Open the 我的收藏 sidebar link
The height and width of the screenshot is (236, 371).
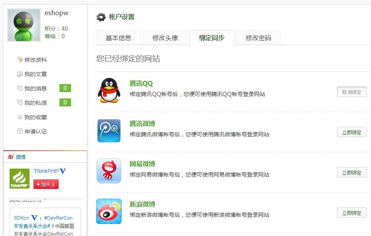(x=36, y=117)
